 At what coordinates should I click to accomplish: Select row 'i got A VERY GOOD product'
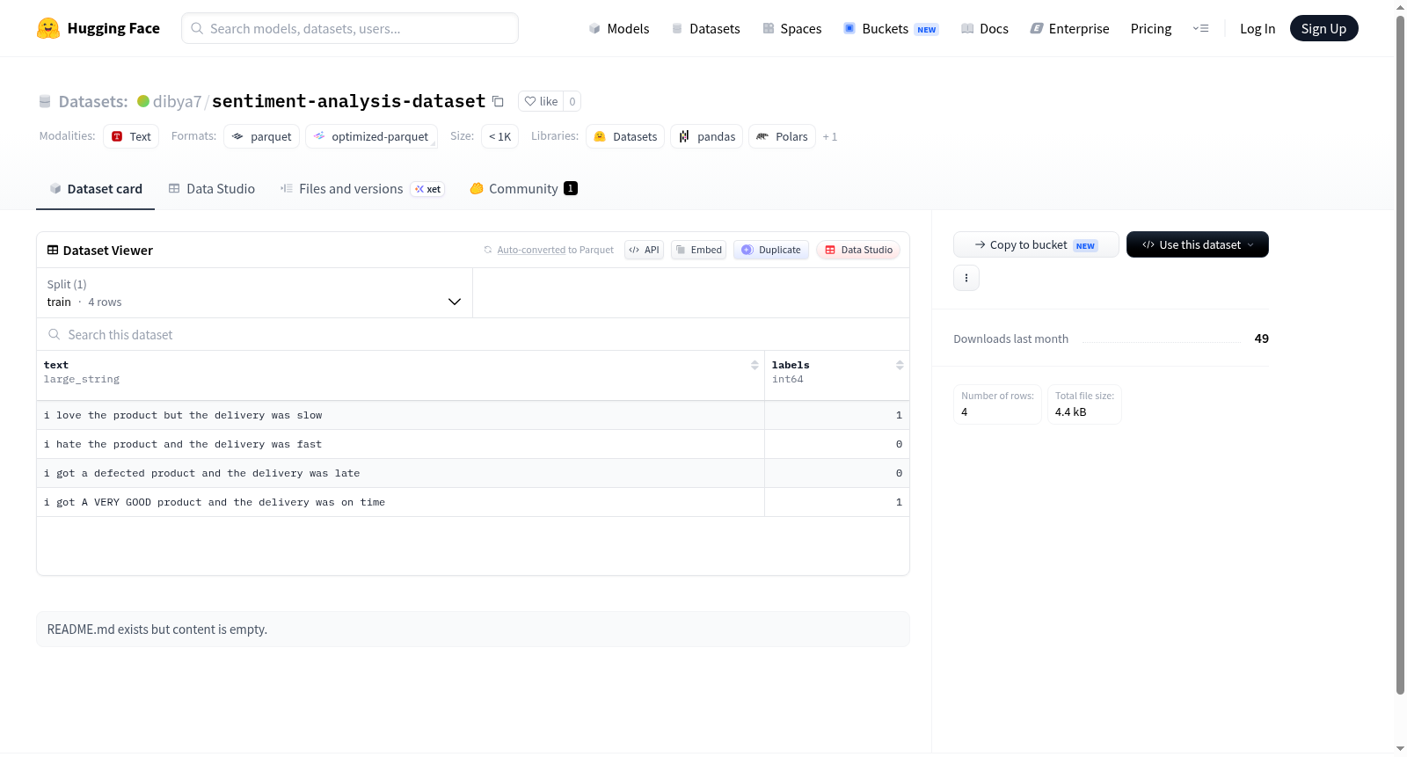tap(473, 502)
